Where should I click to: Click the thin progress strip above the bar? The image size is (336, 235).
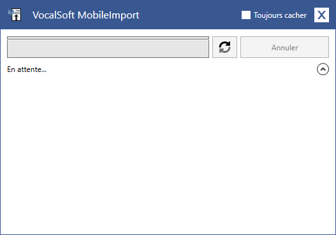point(108,38)
